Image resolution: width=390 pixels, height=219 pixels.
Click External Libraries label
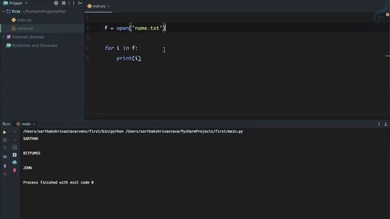tap(28, 36)
